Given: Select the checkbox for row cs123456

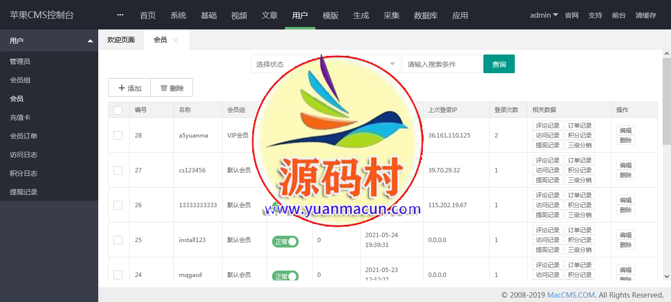Looking at the screenshot, I should [118, 170].
